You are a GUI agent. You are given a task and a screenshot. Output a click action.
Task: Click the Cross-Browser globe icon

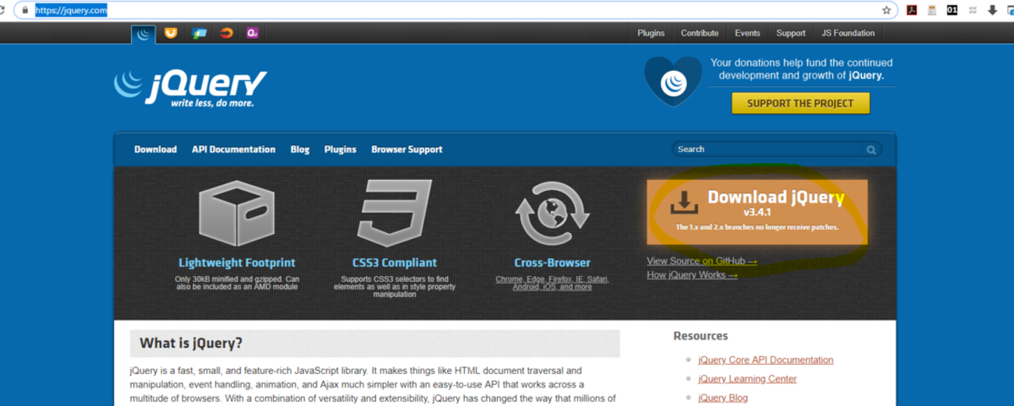pyautogui.click(x=552, y=214)
